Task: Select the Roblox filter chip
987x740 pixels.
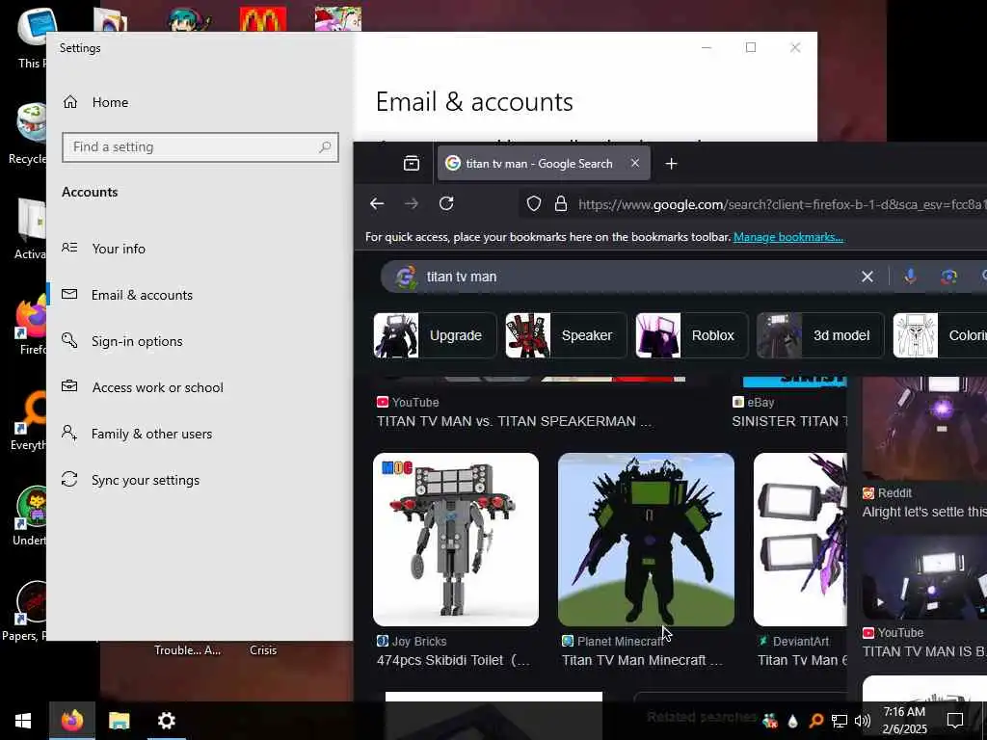Action: coord(691,335)
